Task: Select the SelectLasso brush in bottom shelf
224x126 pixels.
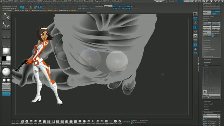Action: pyautogui.click(x=18, y=121)
